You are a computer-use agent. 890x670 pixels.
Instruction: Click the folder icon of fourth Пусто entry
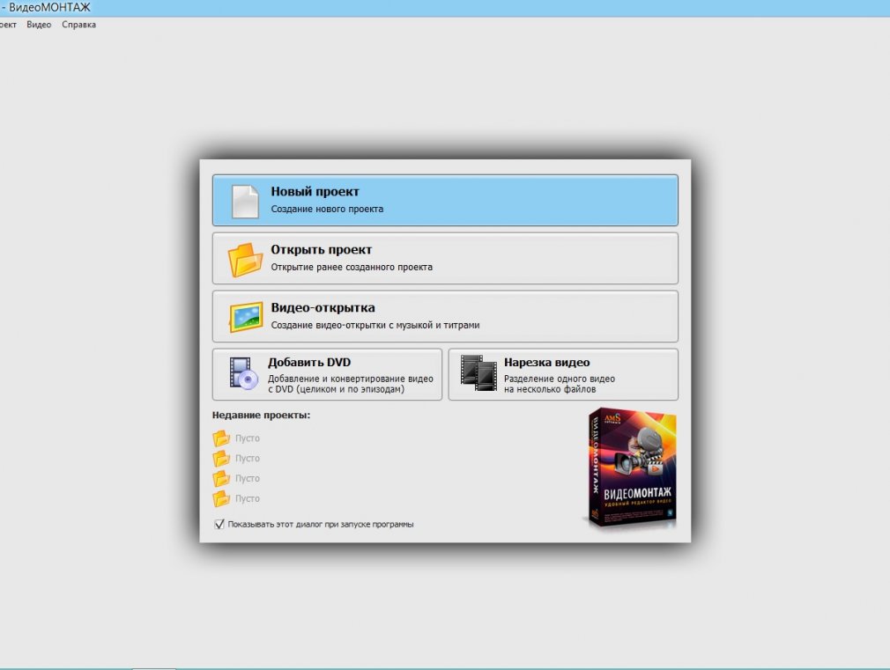[x=221, y=498]
